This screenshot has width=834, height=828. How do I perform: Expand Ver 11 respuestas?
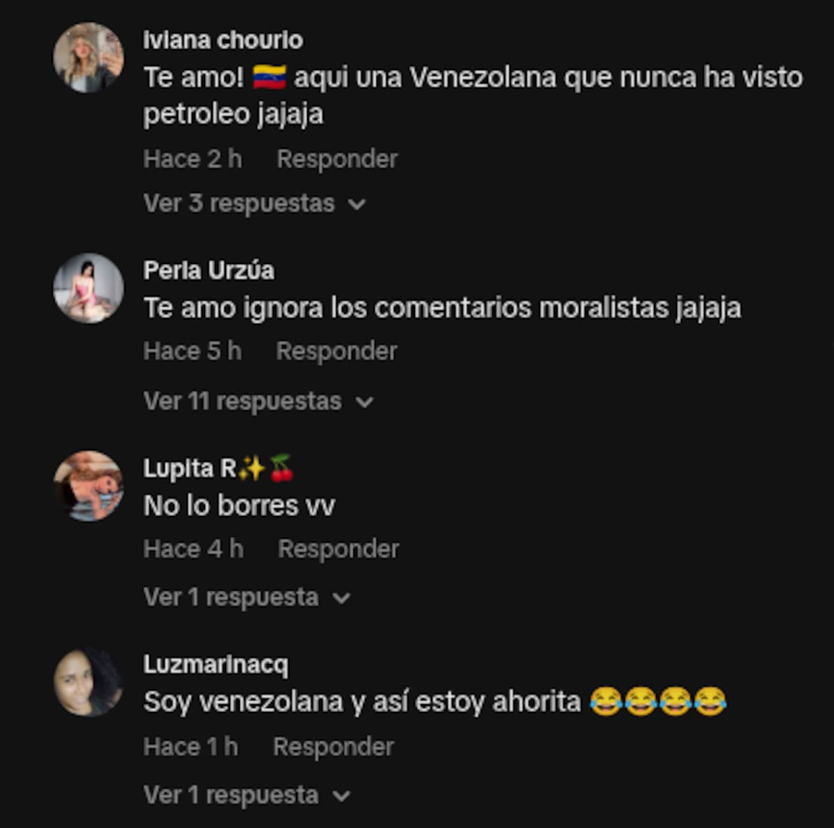243,401
